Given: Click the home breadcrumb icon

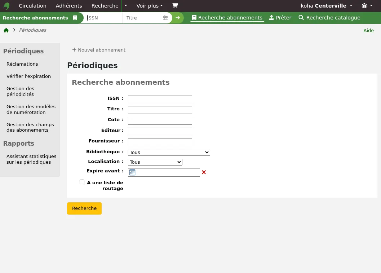Looking at the screenshot, I should tap(6, 30).
